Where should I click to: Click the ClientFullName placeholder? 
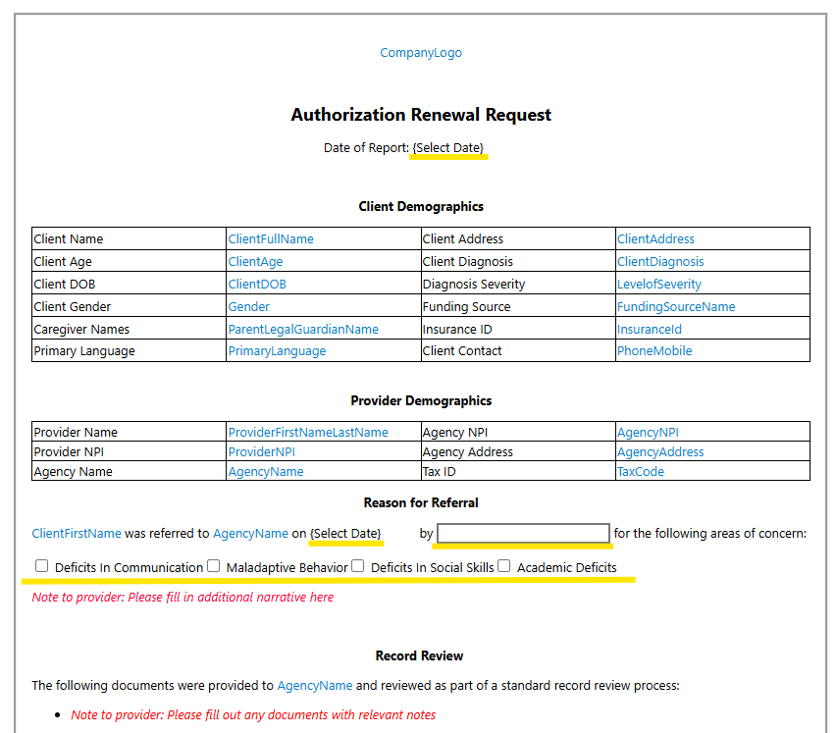(271, 239)
